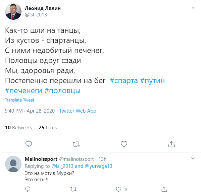Reply to Леонид Лялин's main tweet
Image resolution: width=201 pixels, height=193 pixels.
(x=29, y=144)
